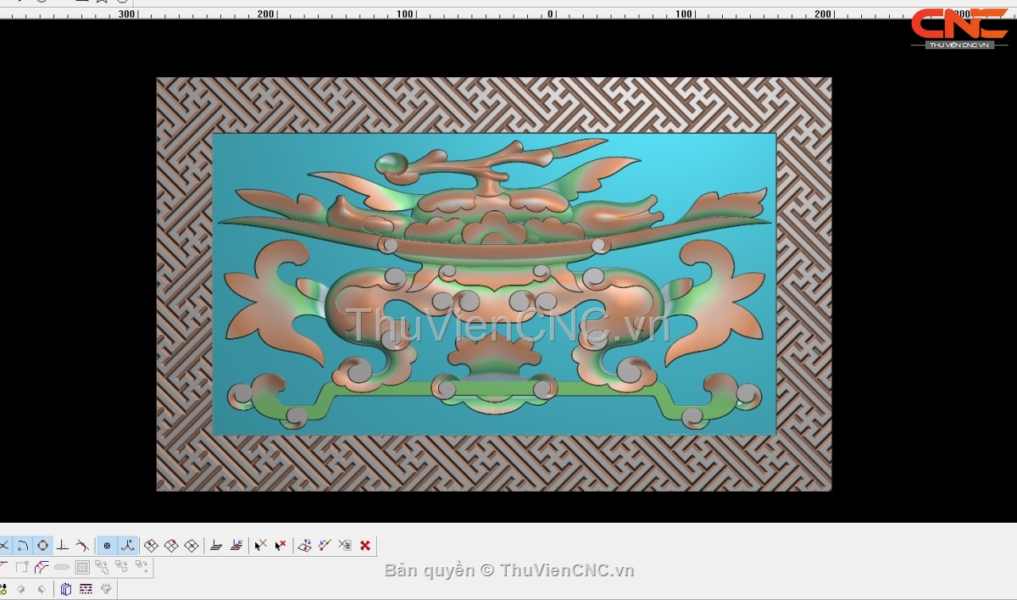Toggle the highlighted three-axis snap icon

click(127, 546)
